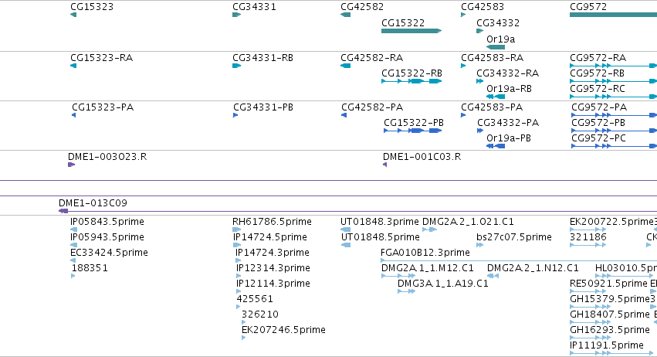Viewport: 657px width, 357px height.
Task: Select protein CG42583-PA
Action: (492, 107)
